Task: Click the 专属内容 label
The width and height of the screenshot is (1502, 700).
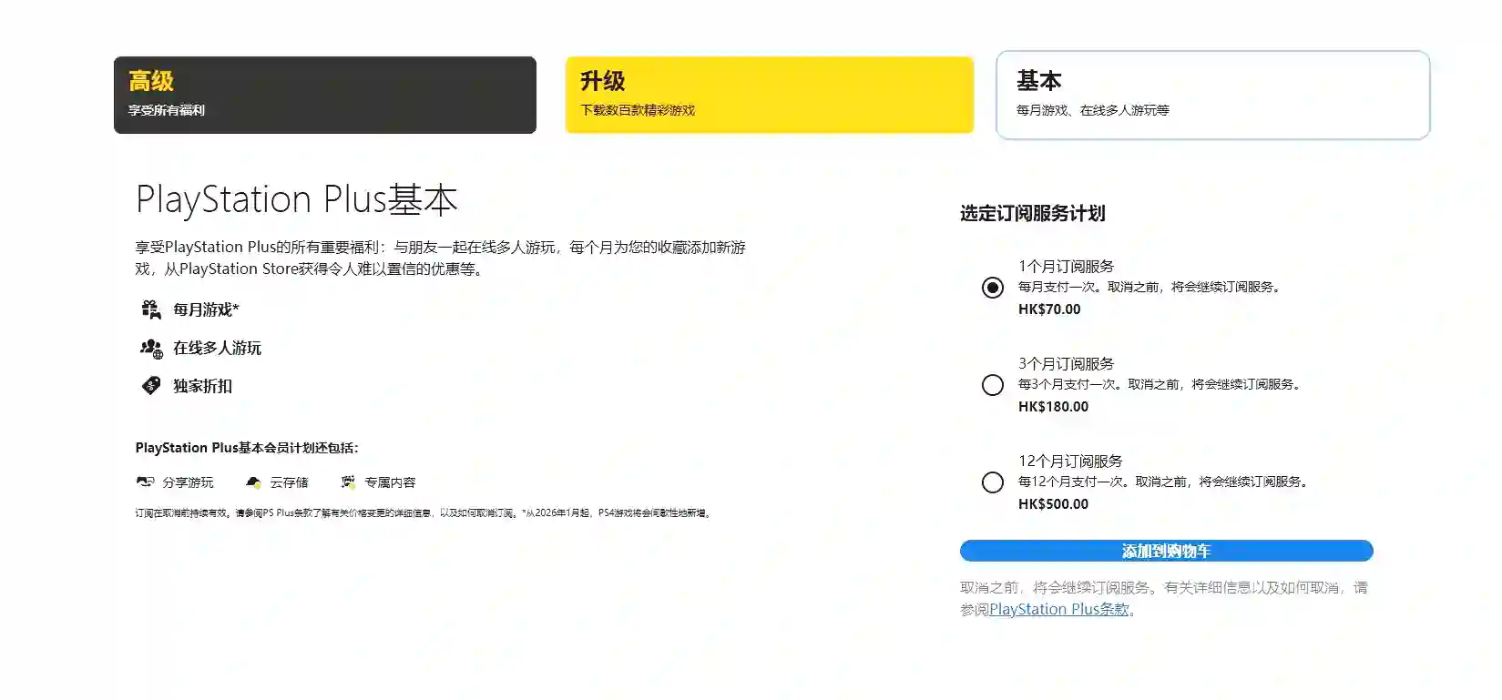Action: (390, 482)
